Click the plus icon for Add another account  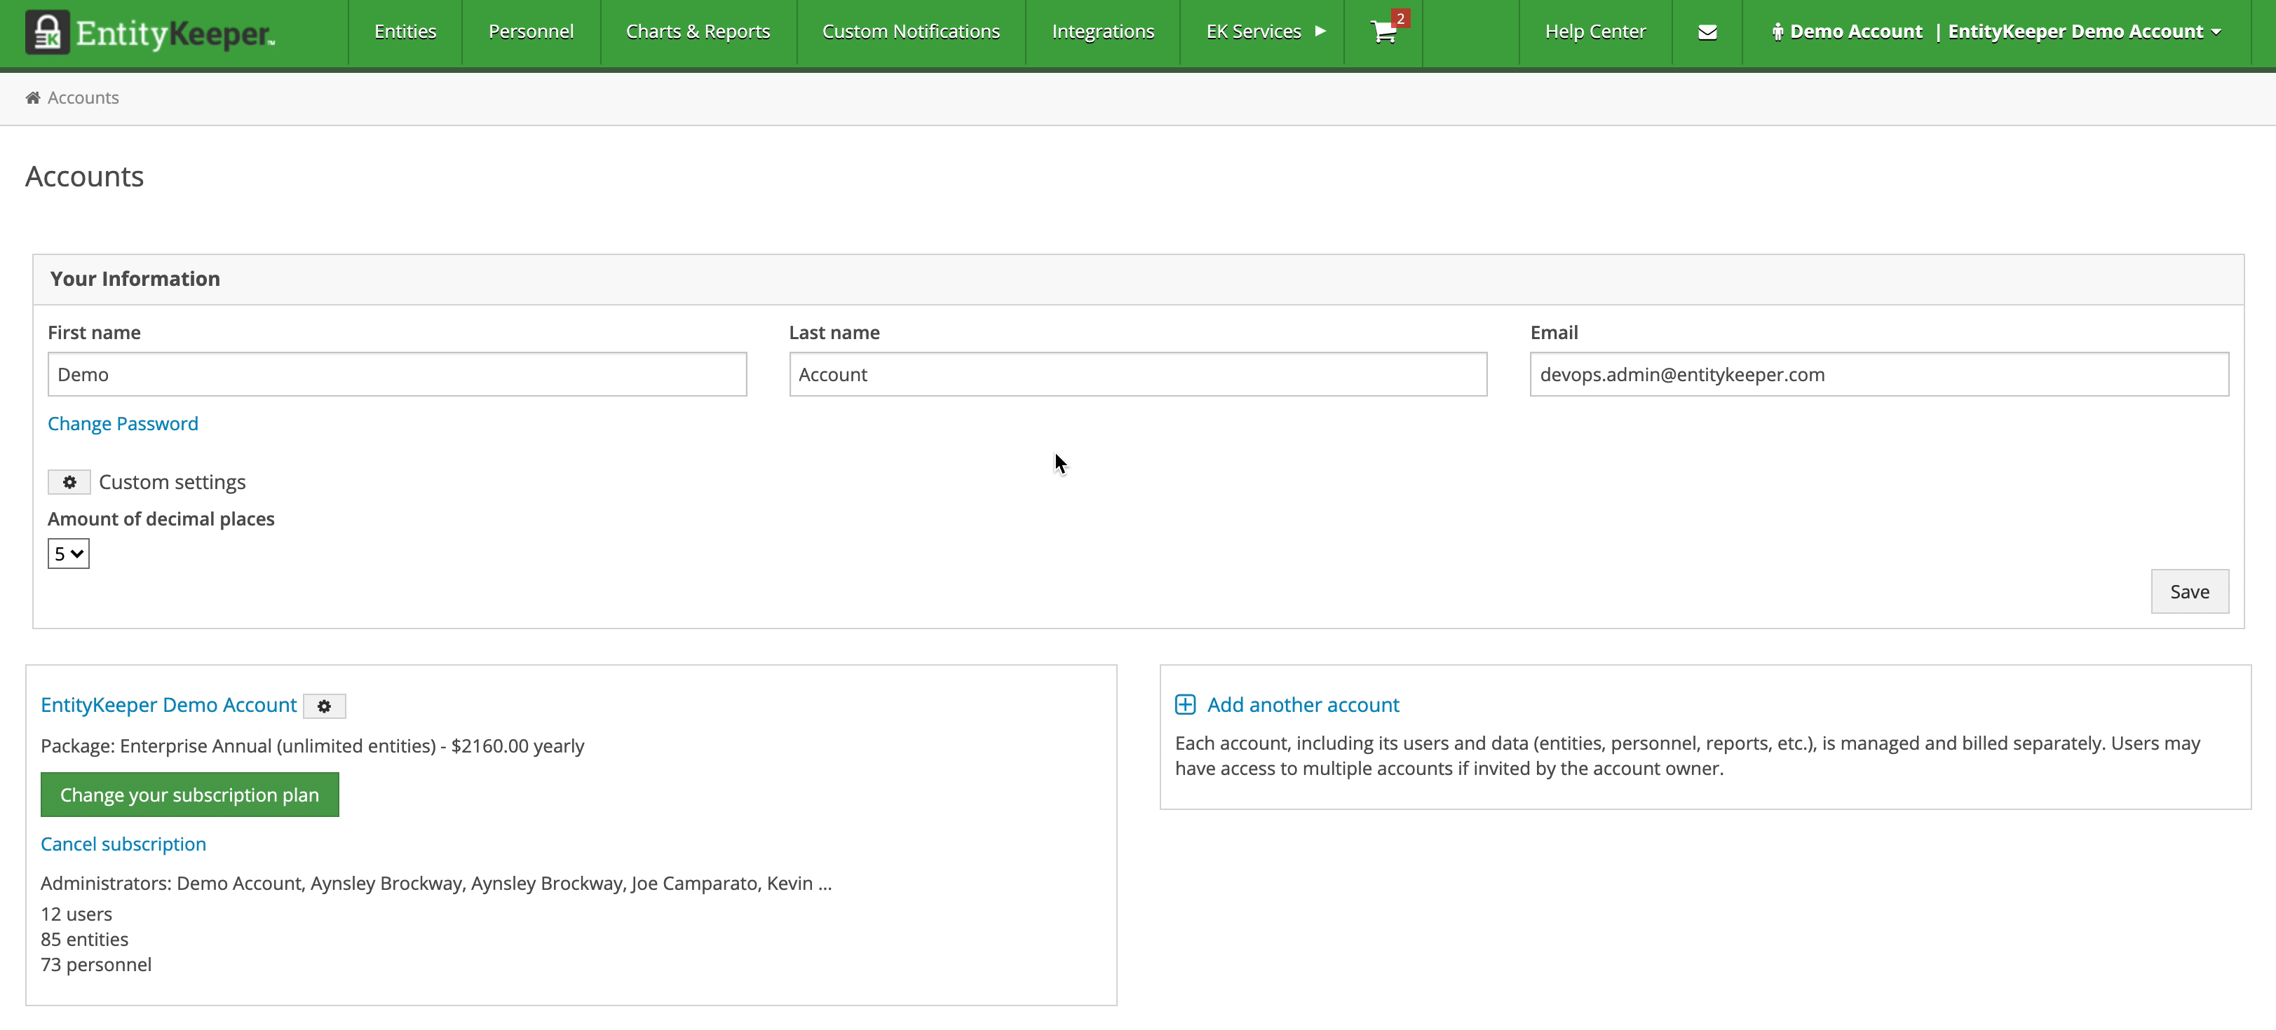point(1185,704)
